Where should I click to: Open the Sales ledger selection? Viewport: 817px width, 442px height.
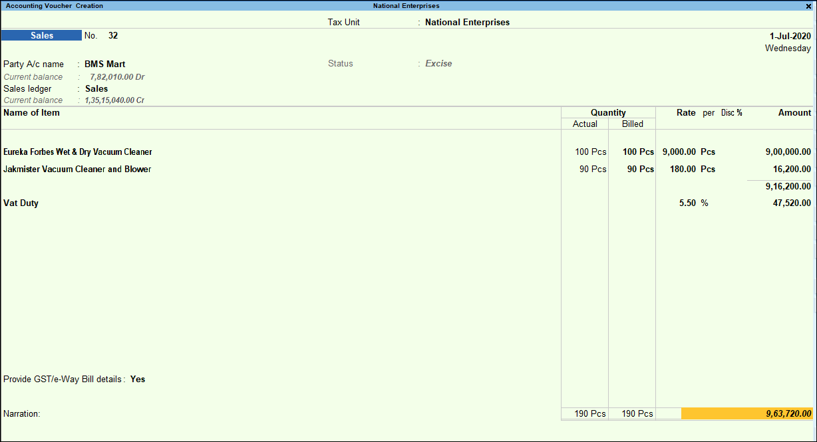click(x=96, y=88)
